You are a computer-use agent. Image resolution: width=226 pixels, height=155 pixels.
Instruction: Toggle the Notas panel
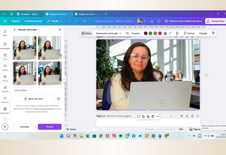(x=71, y=129)
